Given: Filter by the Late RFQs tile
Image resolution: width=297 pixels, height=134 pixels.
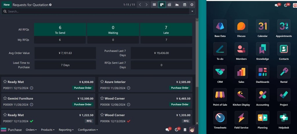Looking at the screenshot, I should pos(166,30).
